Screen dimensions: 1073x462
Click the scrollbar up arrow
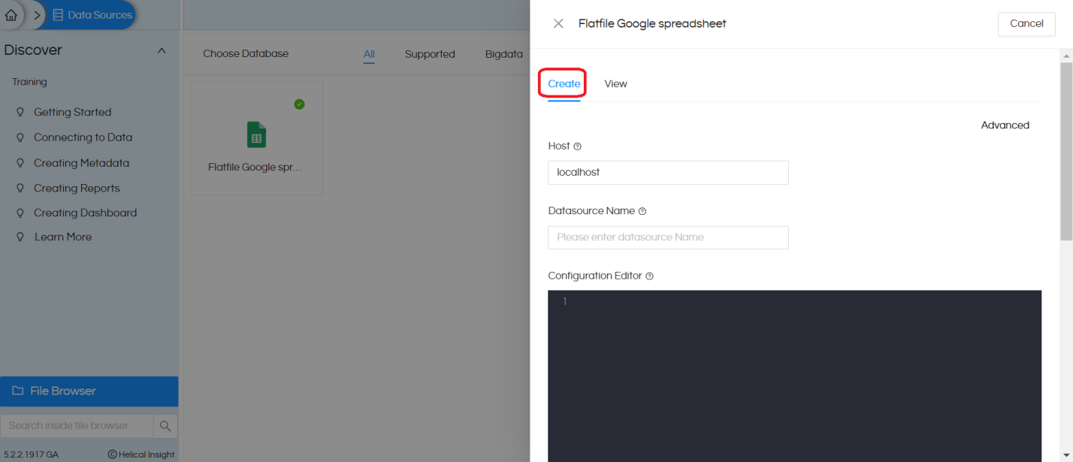pos(1066,56)
